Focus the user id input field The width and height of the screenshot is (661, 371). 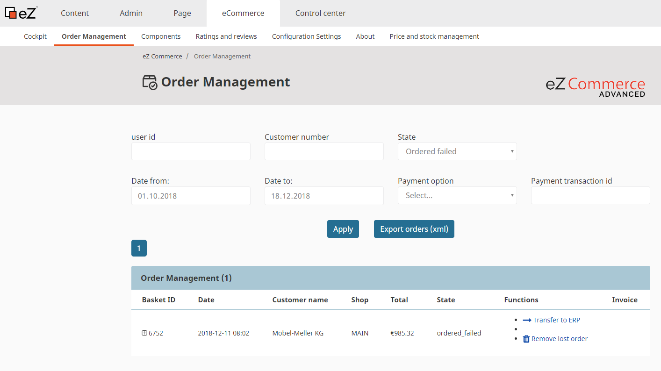point(191,151)
